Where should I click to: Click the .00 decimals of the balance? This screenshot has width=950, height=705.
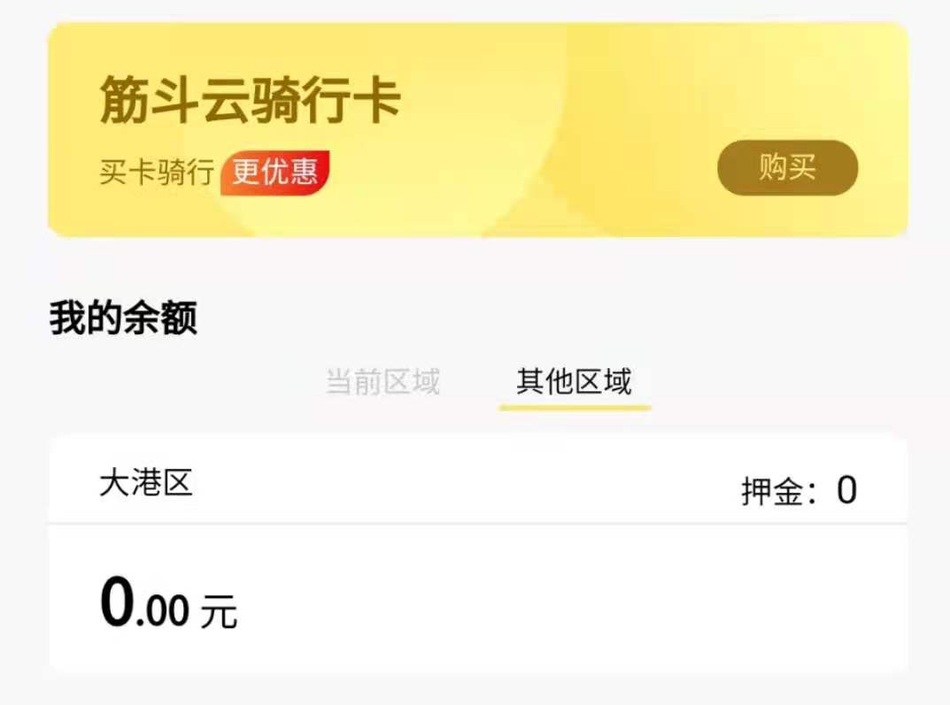[163, 611]
